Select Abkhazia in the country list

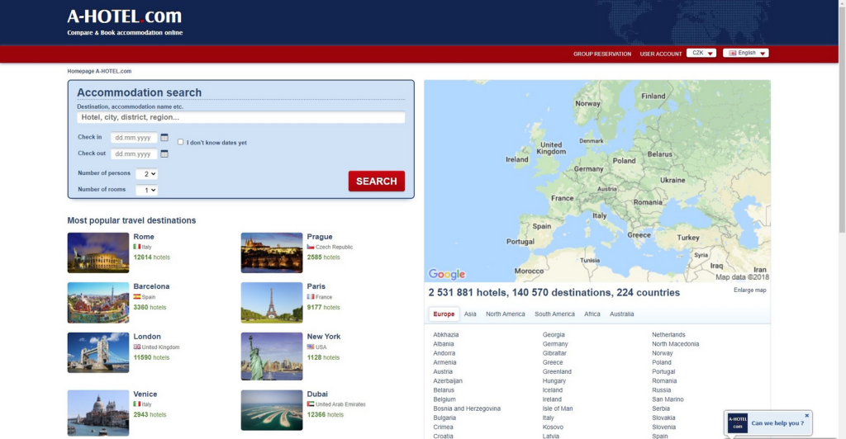(x=445, y=334)
